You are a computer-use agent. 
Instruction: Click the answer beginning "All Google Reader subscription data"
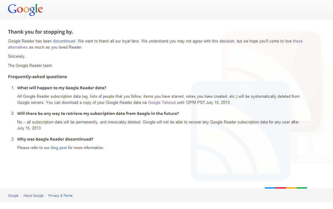pyautogui.click(x=158, y=100)
